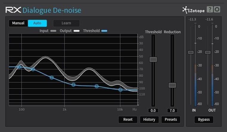Click the Learn button
227x132 pixels.
[x=66, y=23]
